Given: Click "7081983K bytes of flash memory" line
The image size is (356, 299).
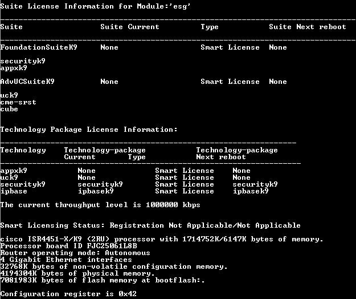Looking at the screenshot, I should 103,280.
